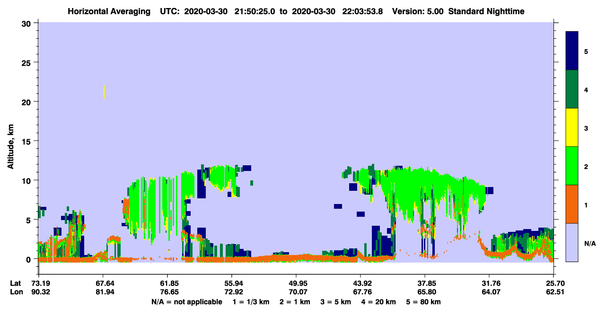
Task: Click the y-axis tick label 25
Action: (x=27, y=62)
